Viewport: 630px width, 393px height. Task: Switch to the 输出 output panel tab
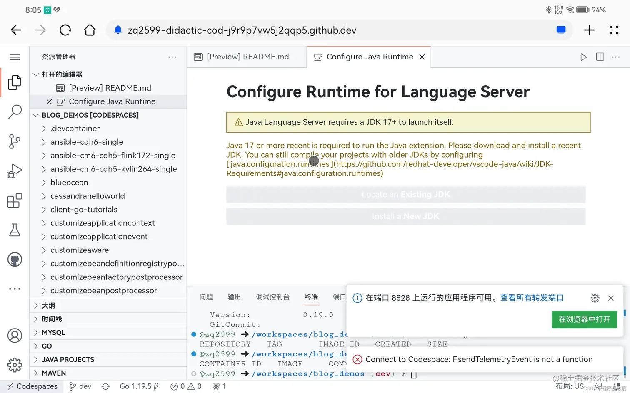234,297
